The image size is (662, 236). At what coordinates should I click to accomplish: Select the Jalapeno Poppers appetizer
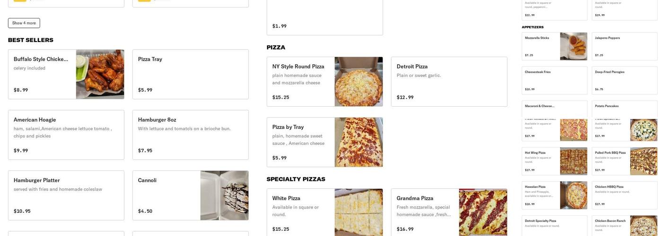pyautogui.click(x=624, y=46)
